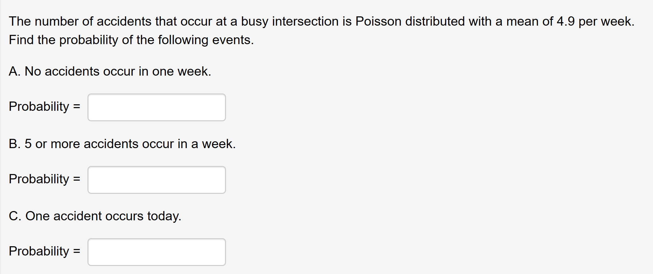This screenshot has height=274, width=653.
Task: Click the word "Poisson" in the problem statement
Action: pyautogui.click(x=378, y=21)
